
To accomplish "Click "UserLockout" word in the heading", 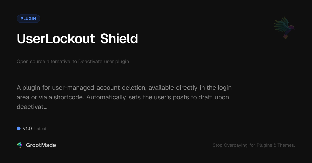I will pos(56,39).
